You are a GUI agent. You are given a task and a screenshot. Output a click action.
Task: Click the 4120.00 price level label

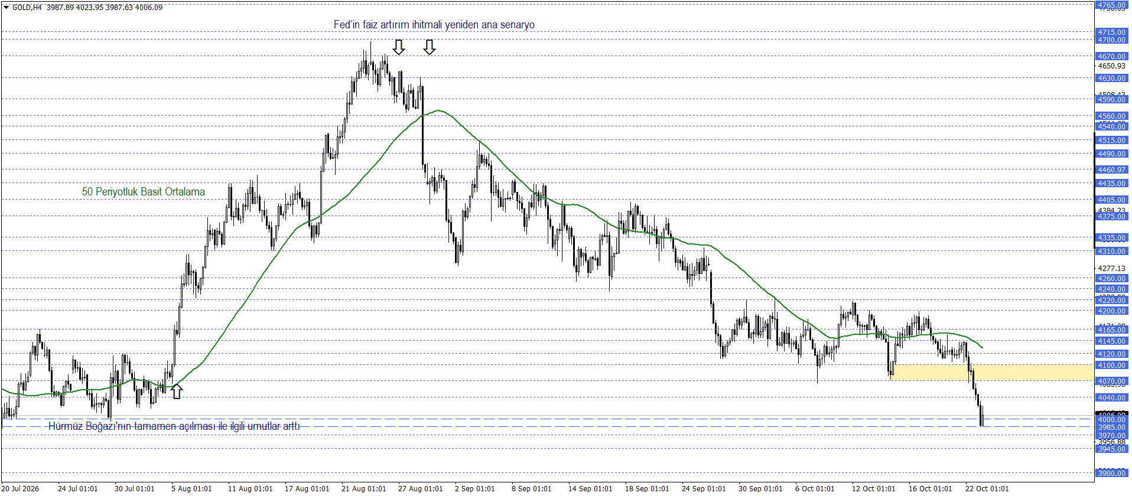click(x=1112, y=354)
